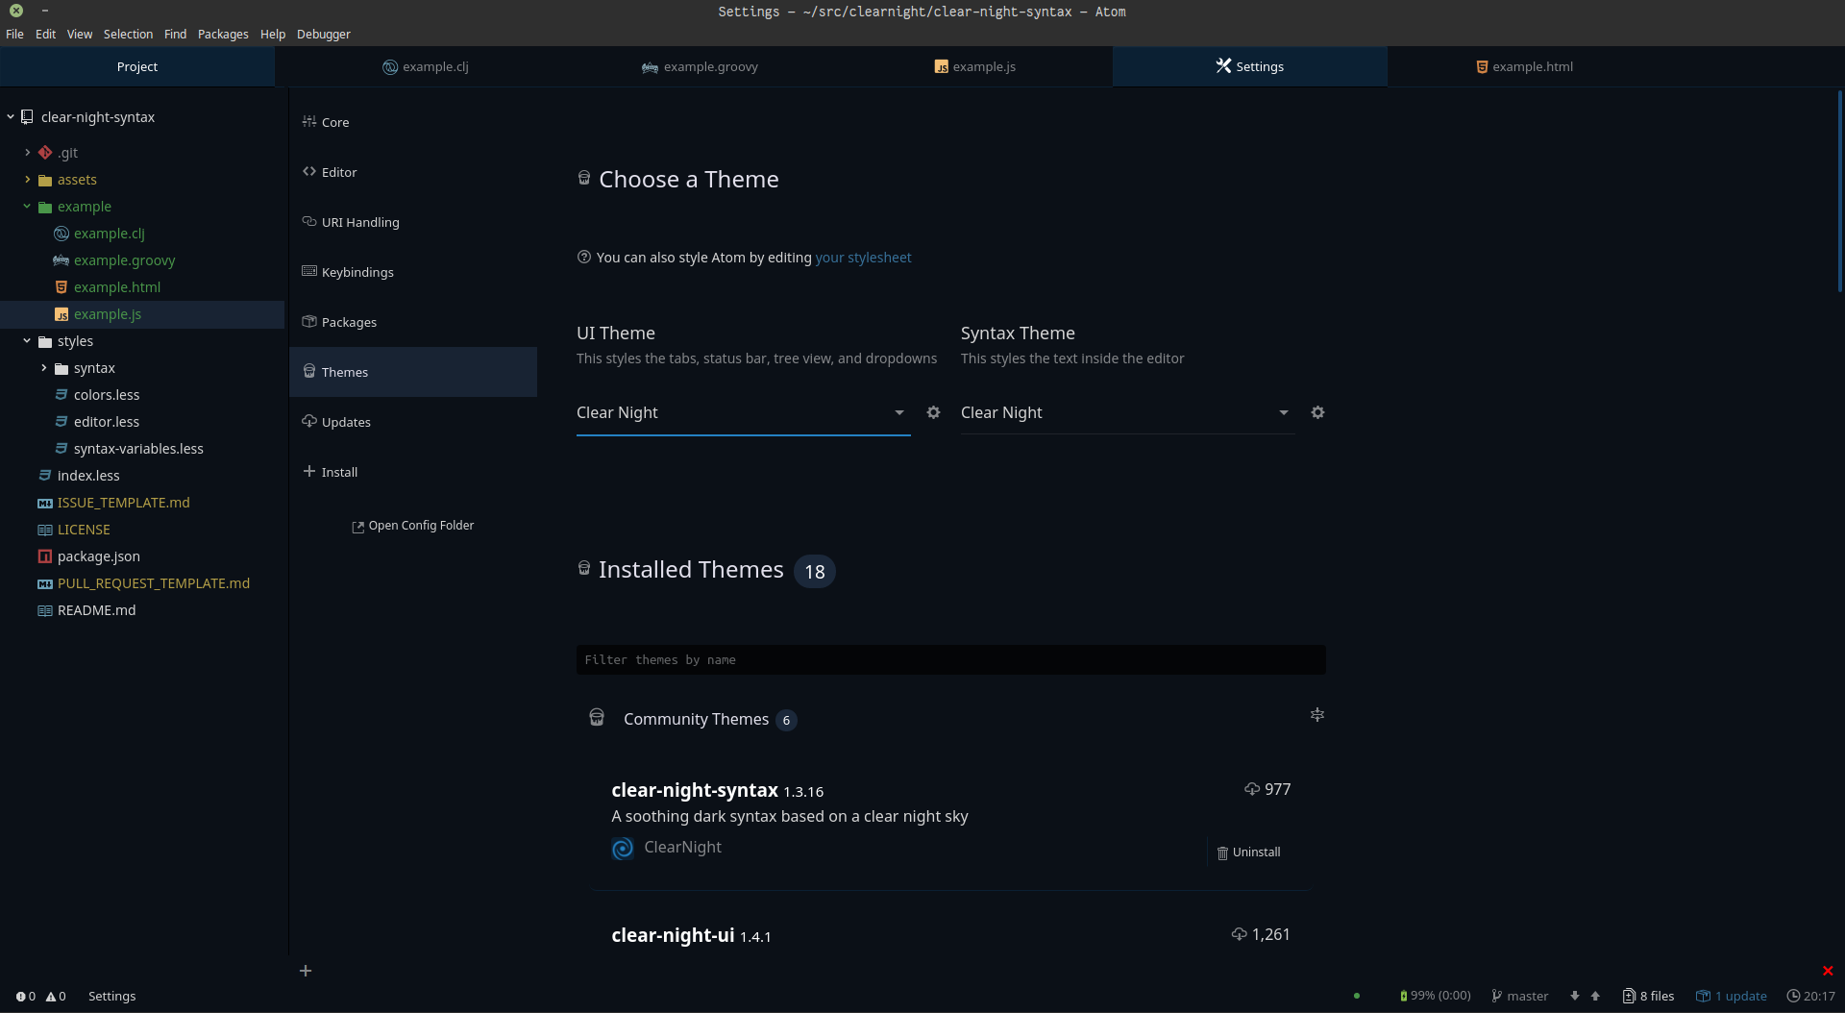Collapse the clear-night-syntax project root
The width and height of the screenshot is (1845, 1013).
[11, 117]
